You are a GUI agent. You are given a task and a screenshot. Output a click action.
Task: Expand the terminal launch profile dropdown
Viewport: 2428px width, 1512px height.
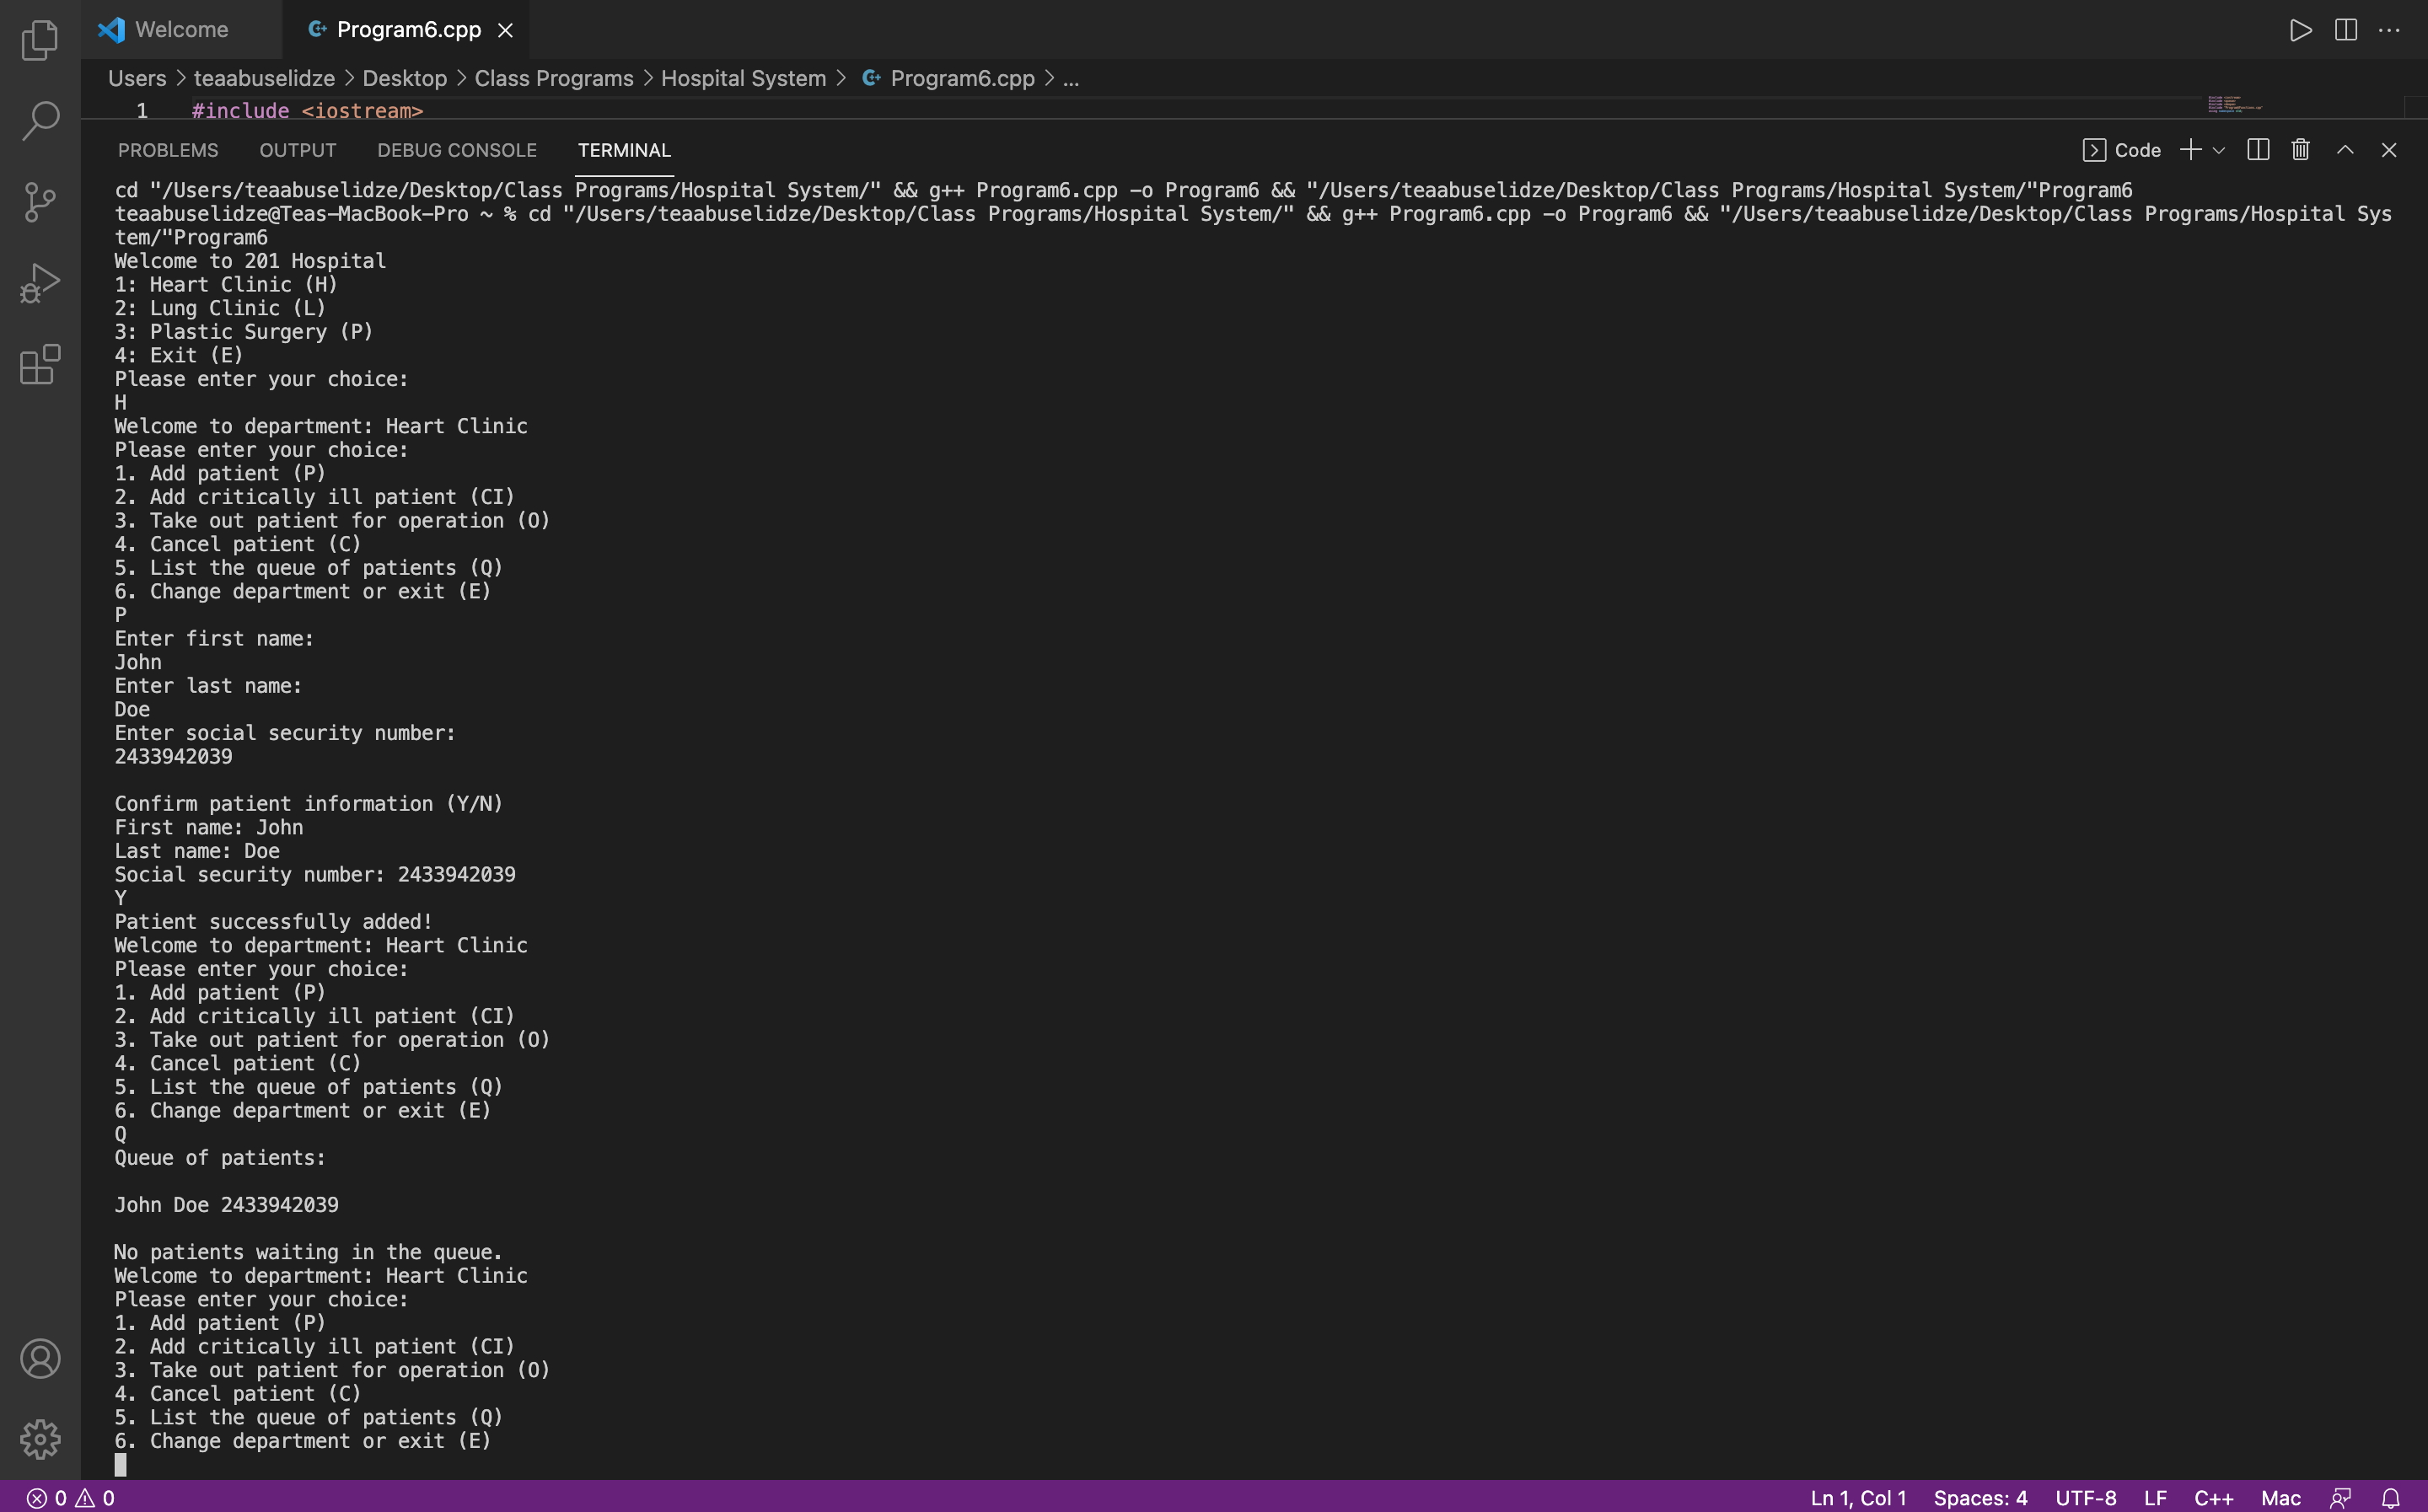pos(2219,149)
